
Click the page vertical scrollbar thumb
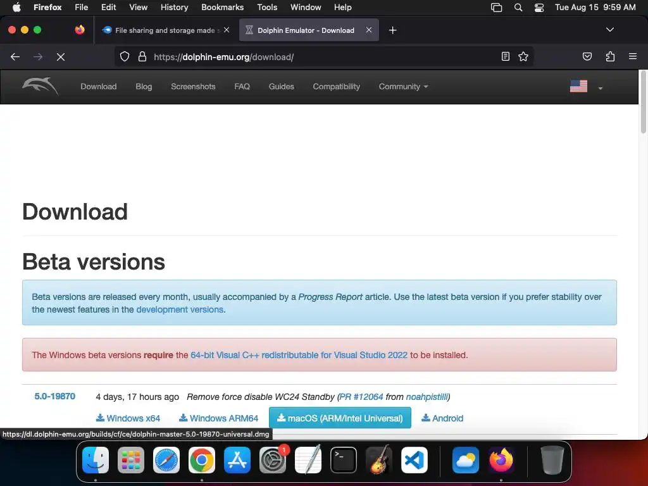(643, 103)
